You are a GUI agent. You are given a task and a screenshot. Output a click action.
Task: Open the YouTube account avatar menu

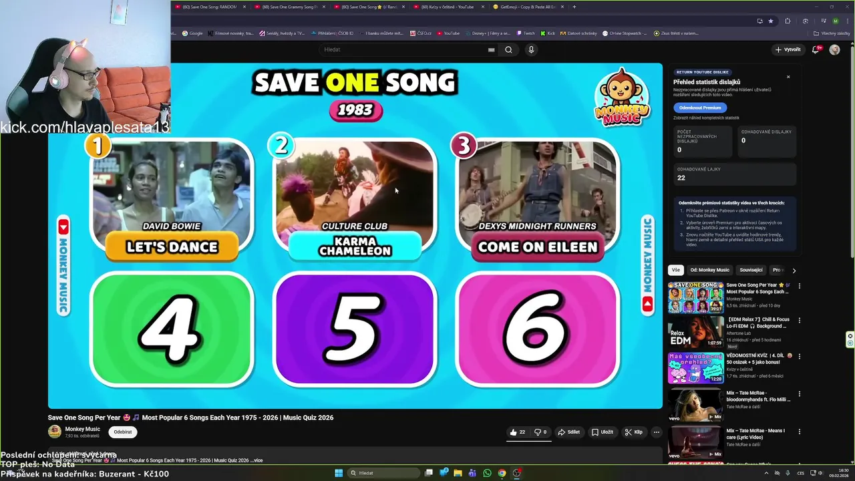pyautogui.click(x=834, y=49)
